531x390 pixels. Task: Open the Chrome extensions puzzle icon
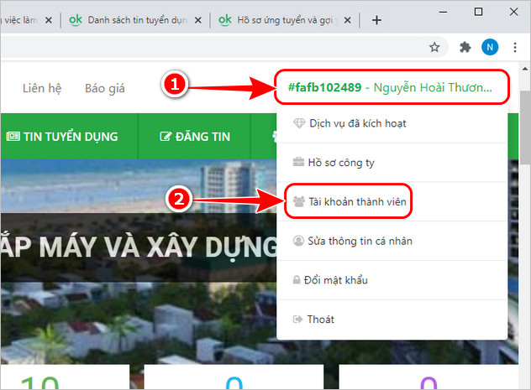tap(465, 47)
